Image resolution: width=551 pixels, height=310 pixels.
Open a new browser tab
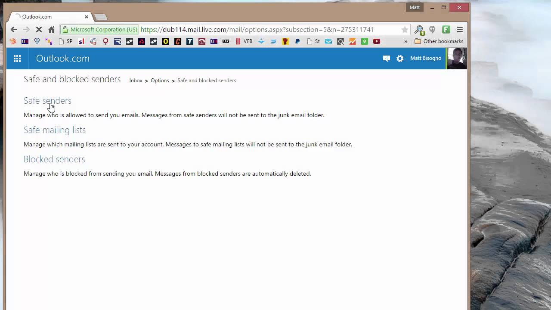[x=100, y=17]
